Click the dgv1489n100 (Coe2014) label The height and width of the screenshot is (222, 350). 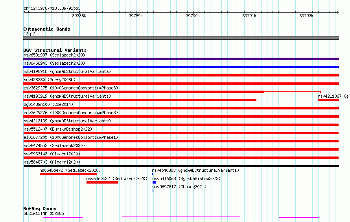(48, 104)
